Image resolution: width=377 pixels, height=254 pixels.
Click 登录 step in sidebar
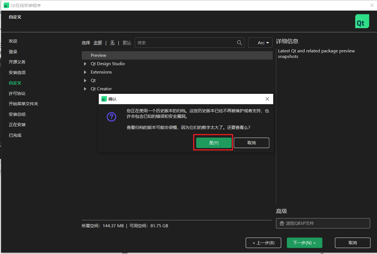tap(13, 52)
